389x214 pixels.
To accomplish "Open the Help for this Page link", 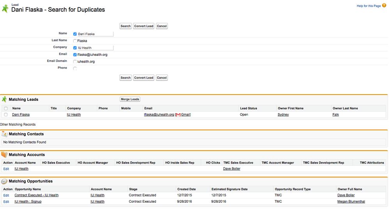I will [x=369, y=6].
